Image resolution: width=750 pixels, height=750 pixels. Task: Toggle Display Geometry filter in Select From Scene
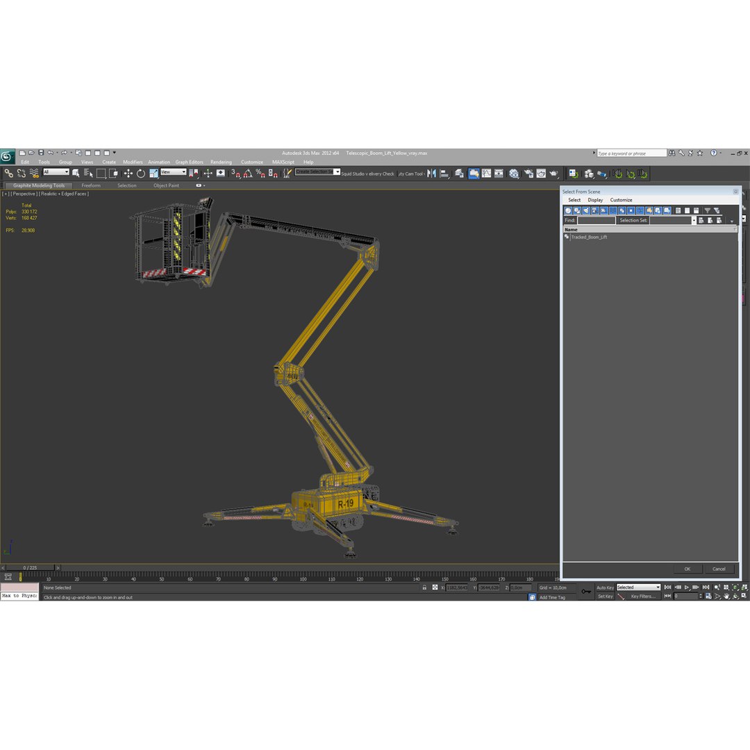point(568,210)
